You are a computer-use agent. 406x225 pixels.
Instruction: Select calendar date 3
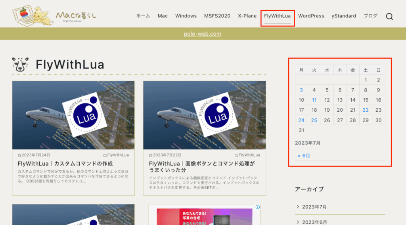pyautogui.click(x=301, y=90)
